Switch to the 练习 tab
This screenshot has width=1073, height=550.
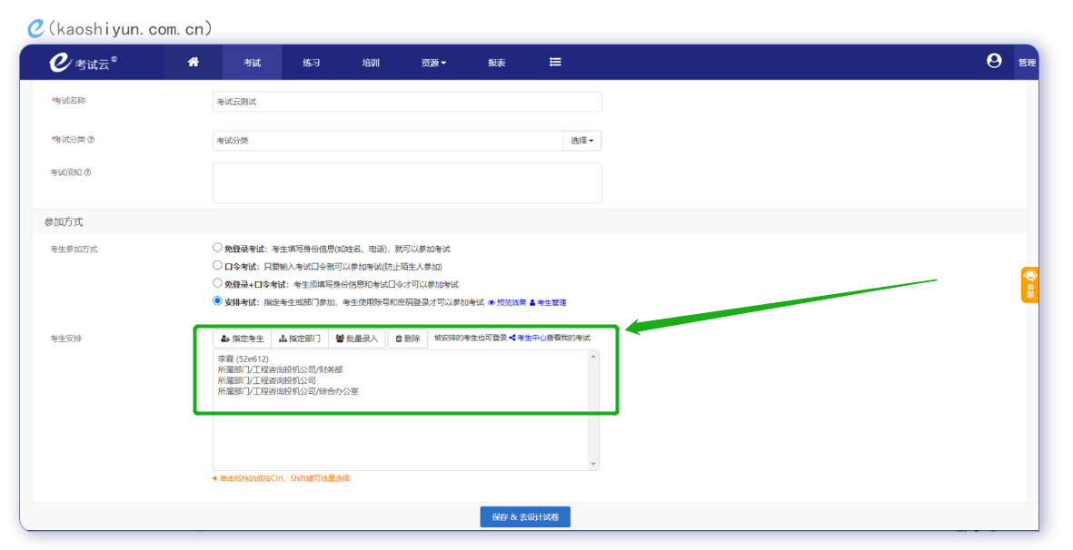(311, 63)
